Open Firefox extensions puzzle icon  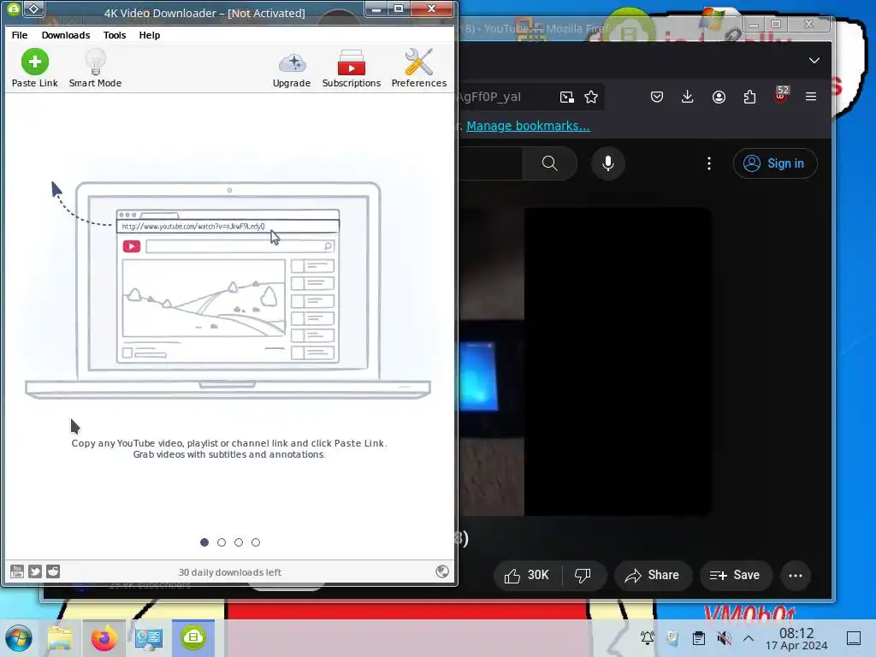749,97
